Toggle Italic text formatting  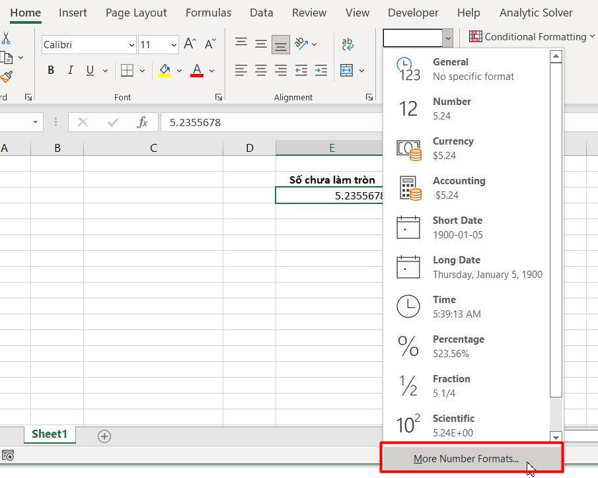click(70, 71)
